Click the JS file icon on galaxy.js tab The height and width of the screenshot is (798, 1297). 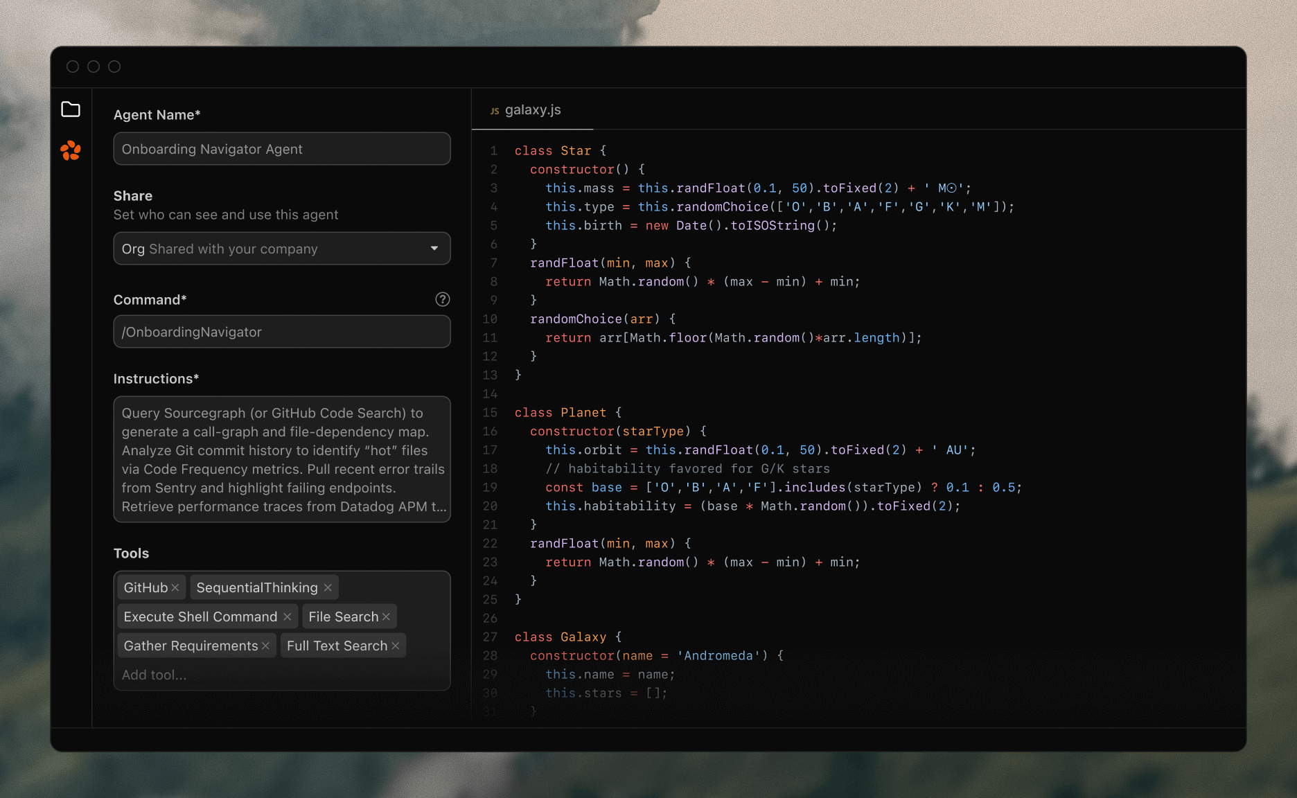[x=493, y=109]
